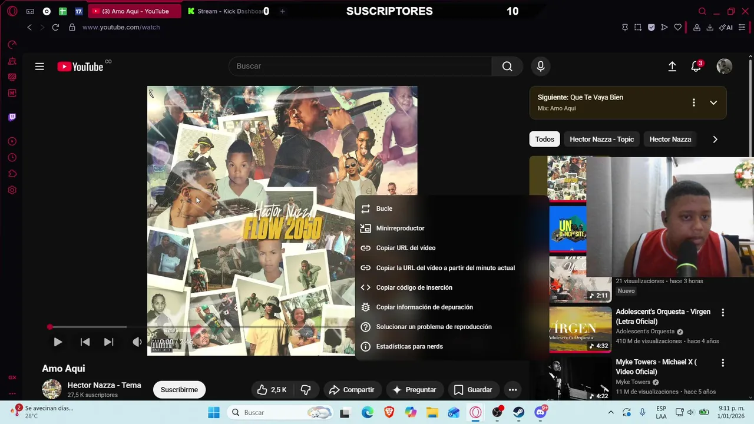This screenshot has height=424, width=754.
Task: Open more actions three-dot button under video
Action: pos(512,390)
